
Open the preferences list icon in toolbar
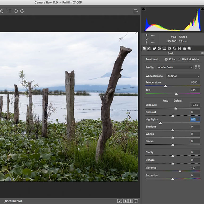coord(10,11)
